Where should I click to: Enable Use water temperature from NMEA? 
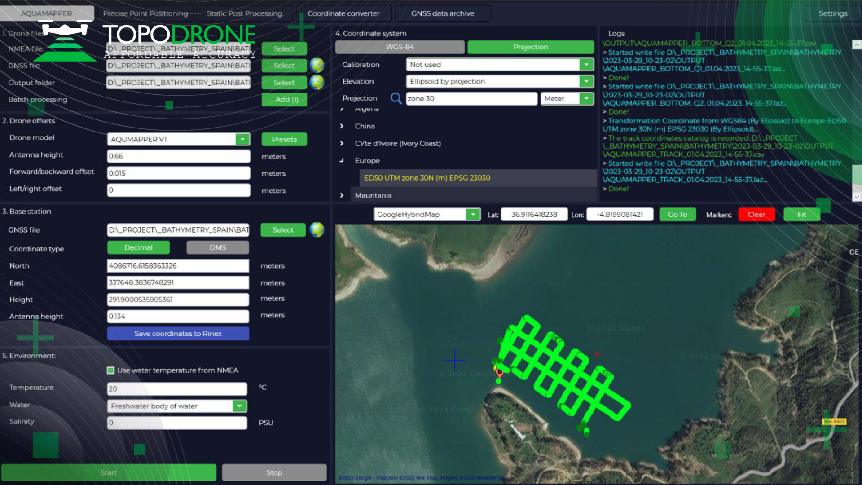point(110,370)
